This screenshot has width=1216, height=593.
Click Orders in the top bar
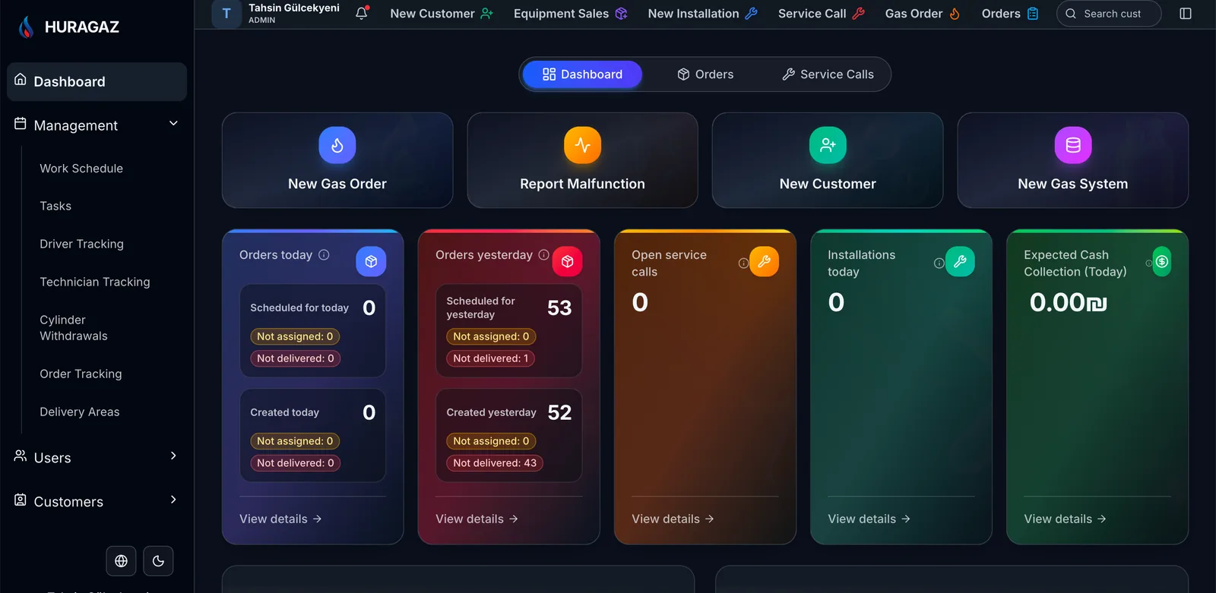pos(1010,14)
